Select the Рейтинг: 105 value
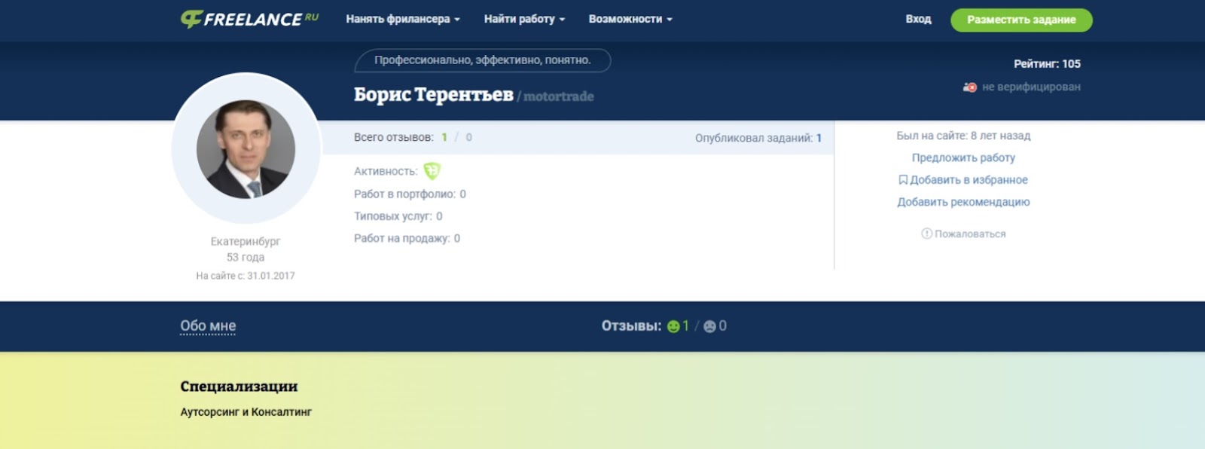 click(1047, 64)
